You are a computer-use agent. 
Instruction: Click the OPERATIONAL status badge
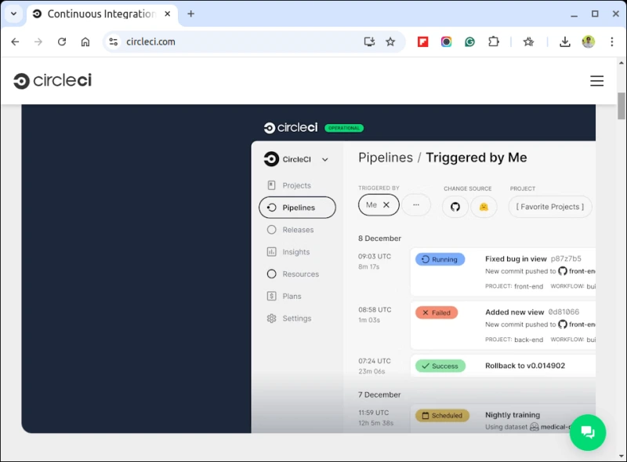click(344, 128)
